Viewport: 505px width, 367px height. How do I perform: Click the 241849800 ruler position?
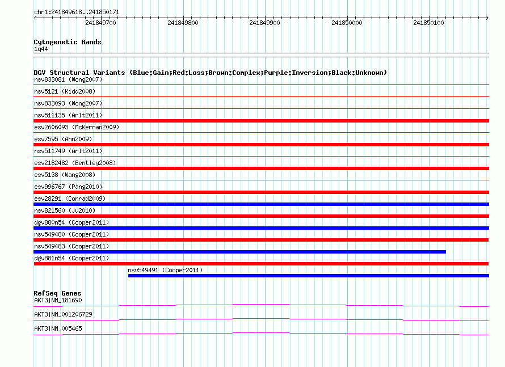183,23
